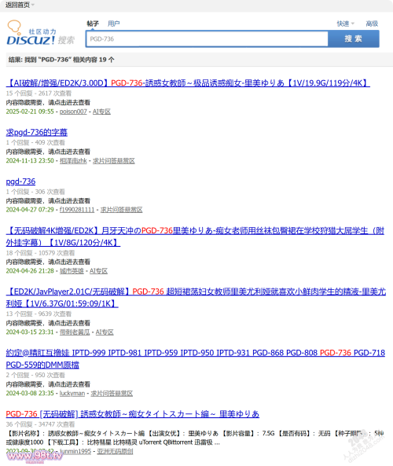This screenshot has height=466, width=393.
Task: Open user f1990281111's profile
Action: pos(77,210)
